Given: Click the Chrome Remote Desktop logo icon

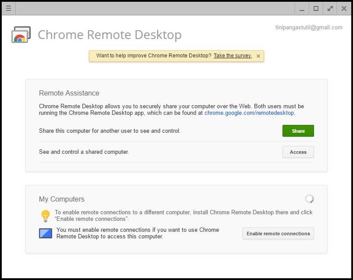Looking at the screenshot, I should click(x=21, y=35).
